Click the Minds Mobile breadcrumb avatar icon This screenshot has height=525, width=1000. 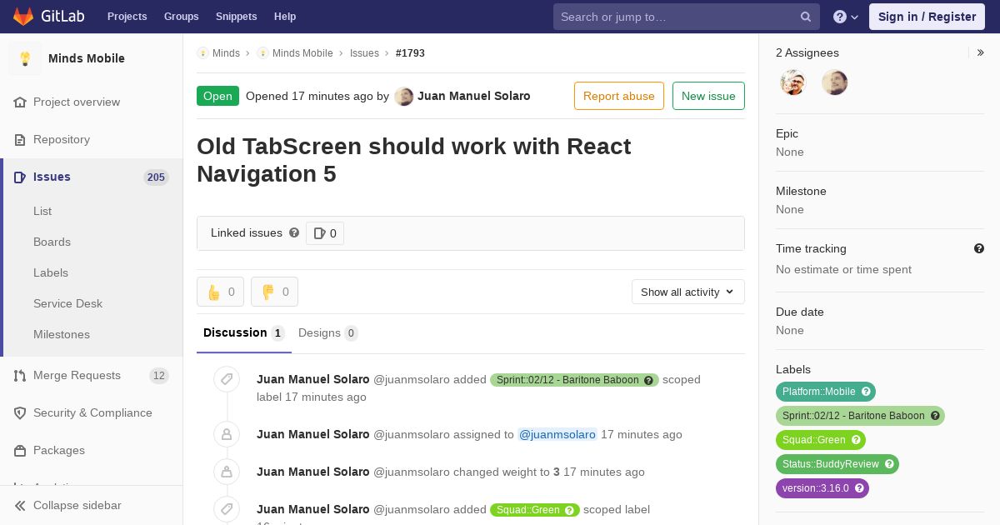pyautogui.click(x=262, y=52)
